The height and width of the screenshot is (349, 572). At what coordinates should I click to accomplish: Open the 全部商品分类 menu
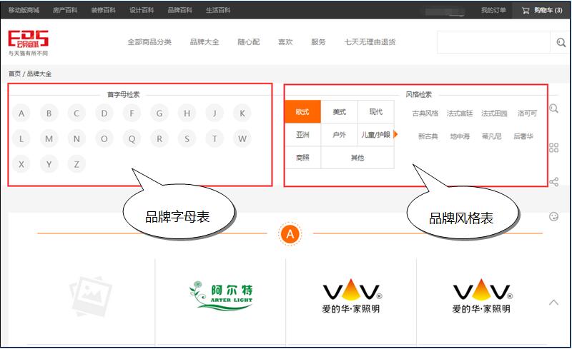click(x=149, y=42)
